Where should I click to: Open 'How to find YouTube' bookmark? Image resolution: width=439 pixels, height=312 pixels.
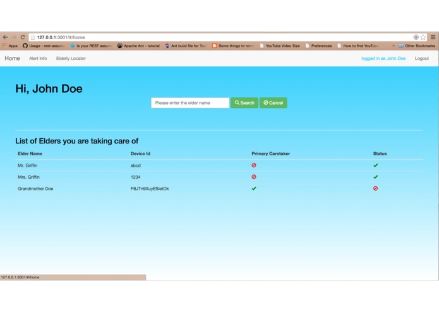[x=358, y=45]
